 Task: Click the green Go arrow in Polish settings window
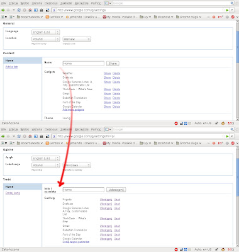tap(227, 136)
